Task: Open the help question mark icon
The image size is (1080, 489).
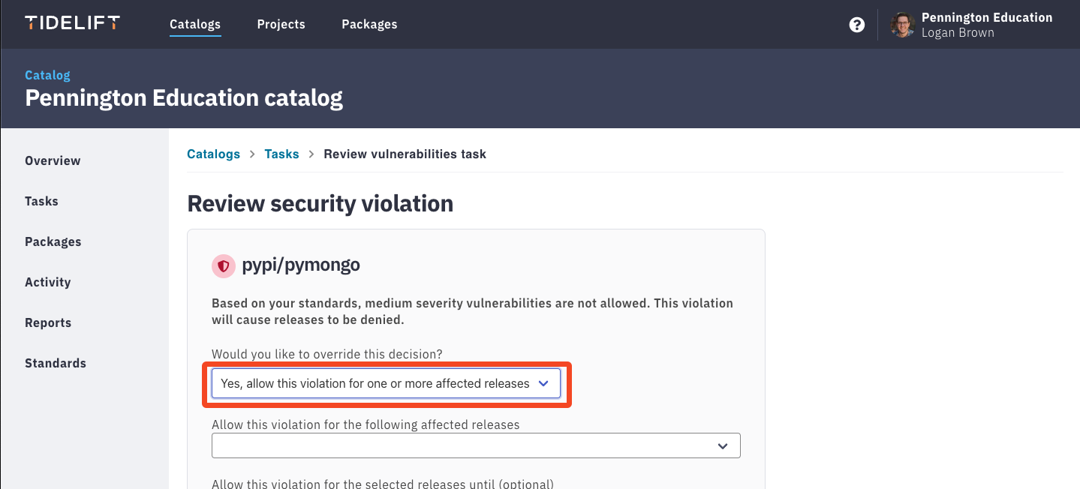Action: pos(856,25)
